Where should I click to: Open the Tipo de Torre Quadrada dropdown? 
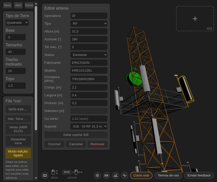tap(17, 22)
